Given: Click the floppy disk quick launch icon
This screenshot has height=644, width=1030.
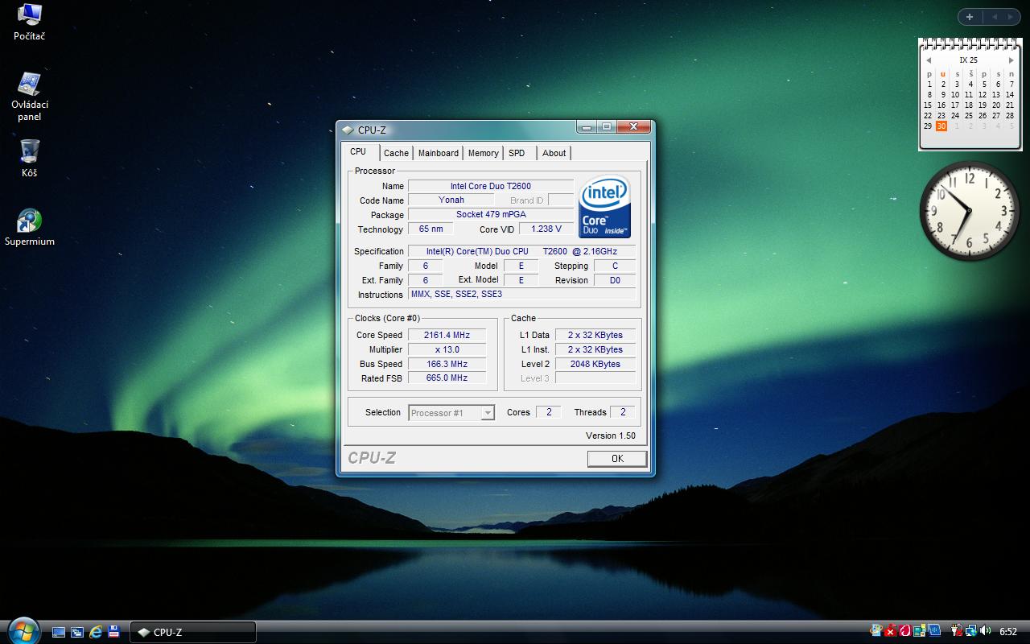Looking at the screenshot, I should pos(114,632).
